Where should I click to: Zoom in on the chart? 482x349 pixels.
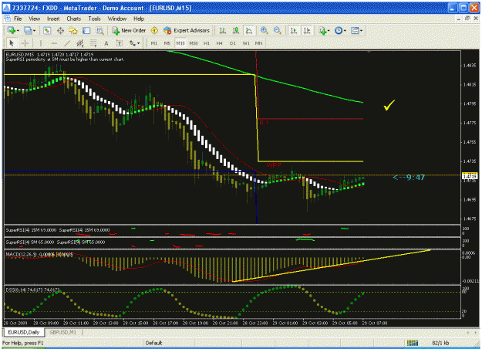(264, 30)
